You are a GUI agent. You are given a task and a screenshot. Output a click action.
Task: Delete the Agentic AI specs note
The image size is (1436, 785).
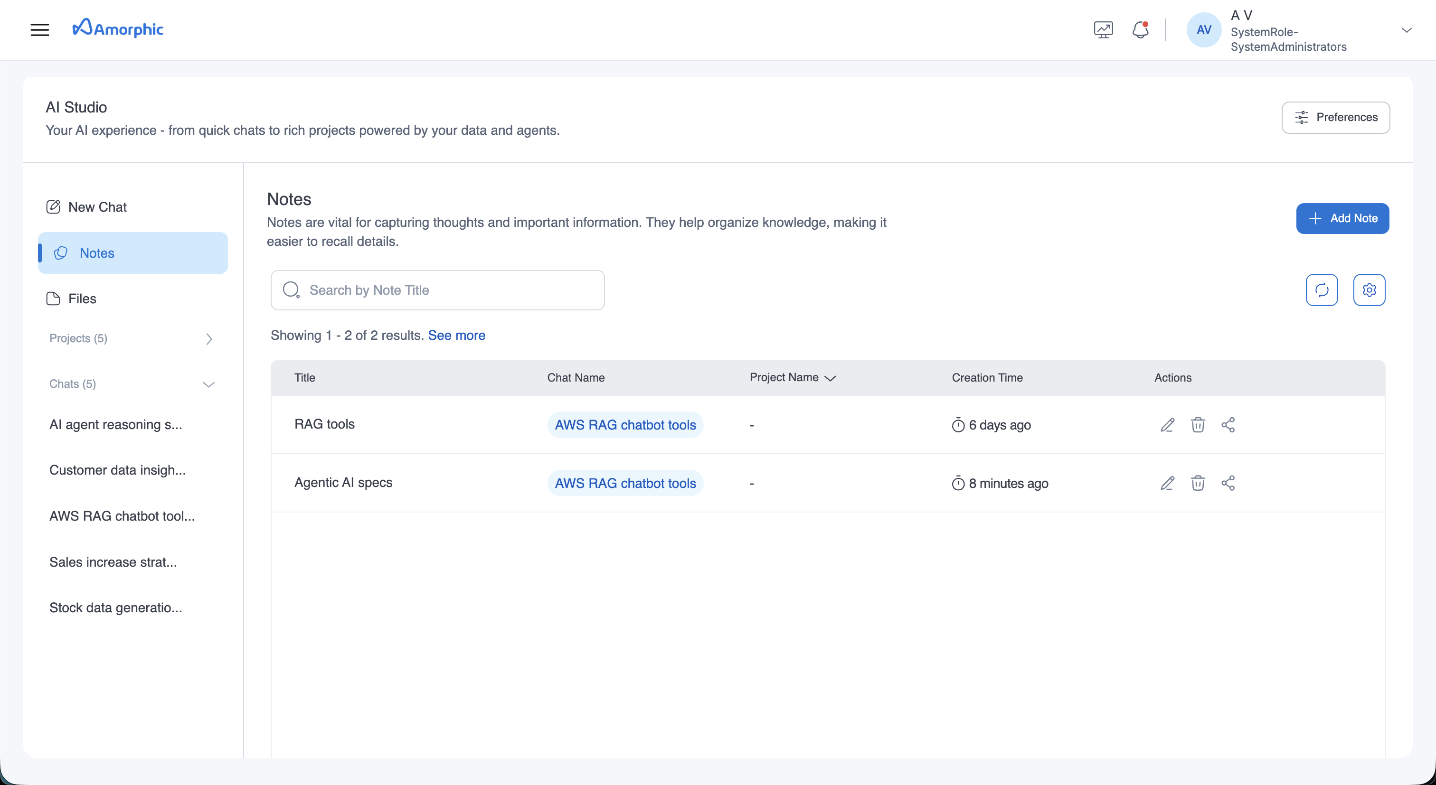click(1198, 483)
